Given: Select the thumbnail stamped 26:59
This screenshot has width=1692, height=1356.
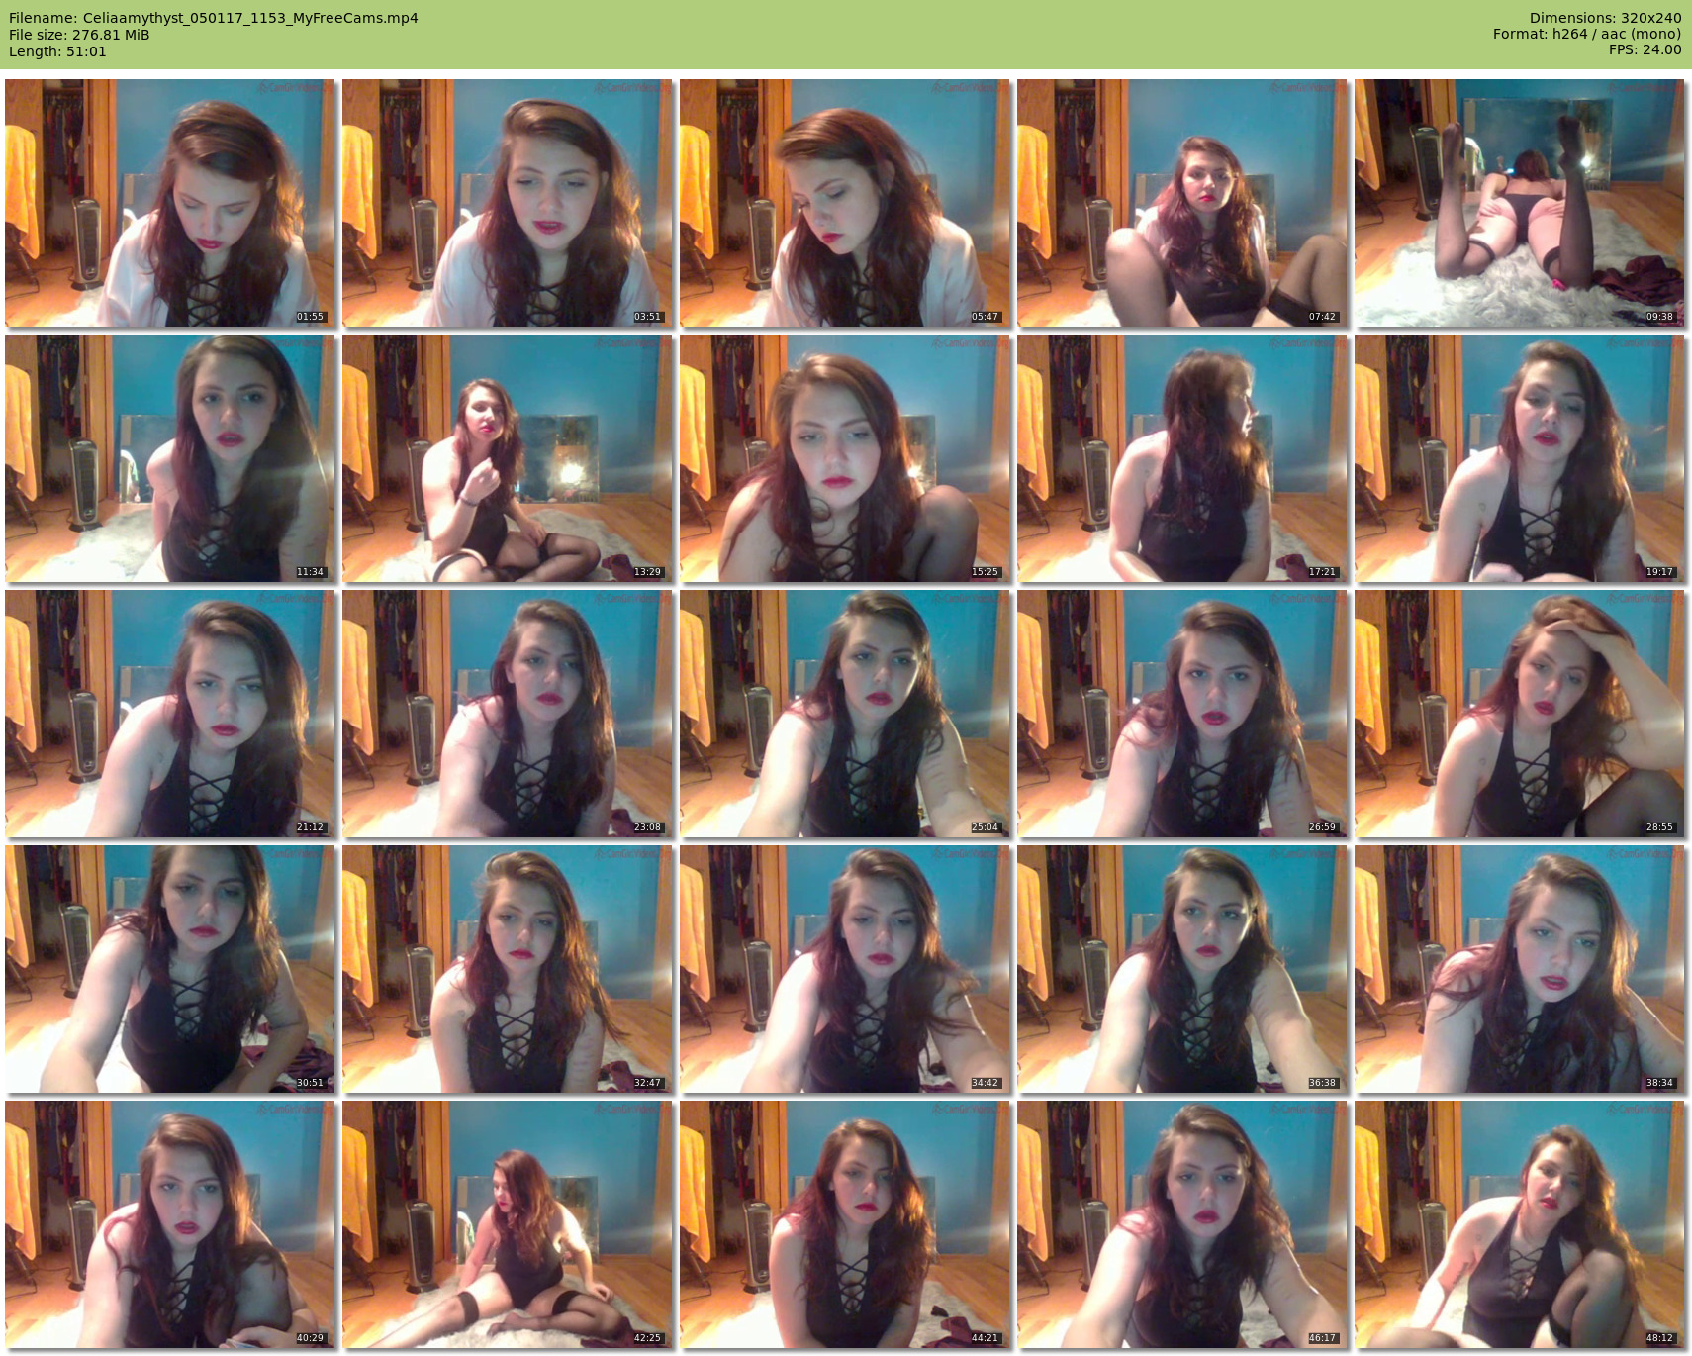Looking at the screenshot, I should point(1182,714).
